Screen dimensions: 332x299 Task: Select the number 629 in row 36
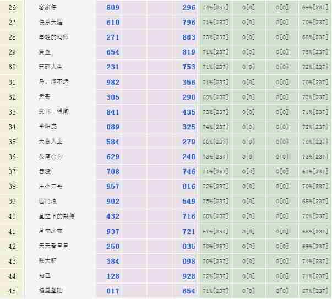pos(112,156)
